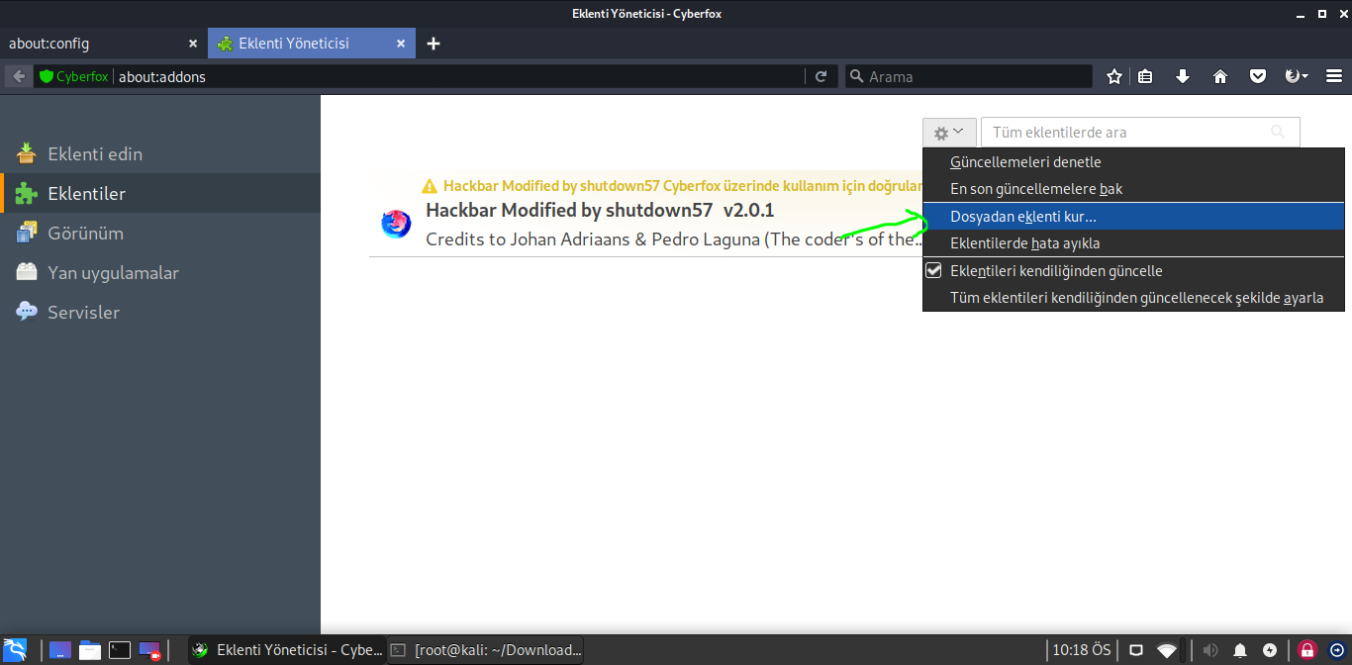Click the yellow warning triangle icon
The width and height of the screenshot is (1352, 665).
click(x=429, y=186)
